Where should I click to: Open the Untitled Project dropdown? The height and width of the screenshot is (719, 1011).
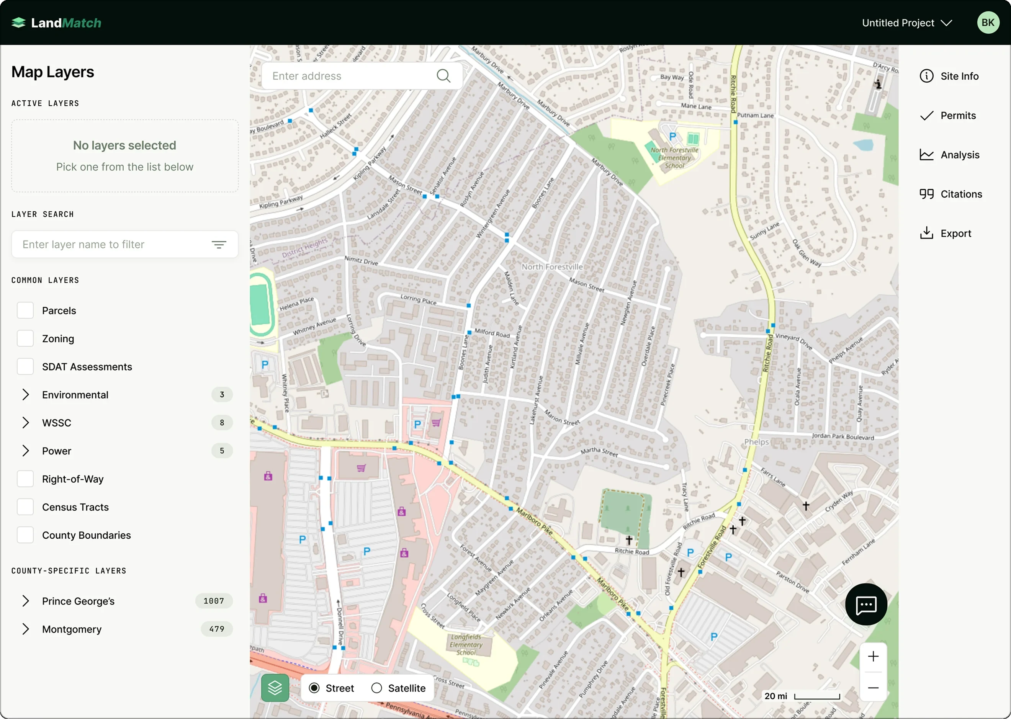906,23
